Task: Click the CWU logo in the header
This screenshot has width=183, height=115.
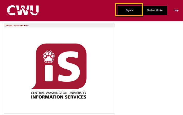Action: tap(23, 10)
